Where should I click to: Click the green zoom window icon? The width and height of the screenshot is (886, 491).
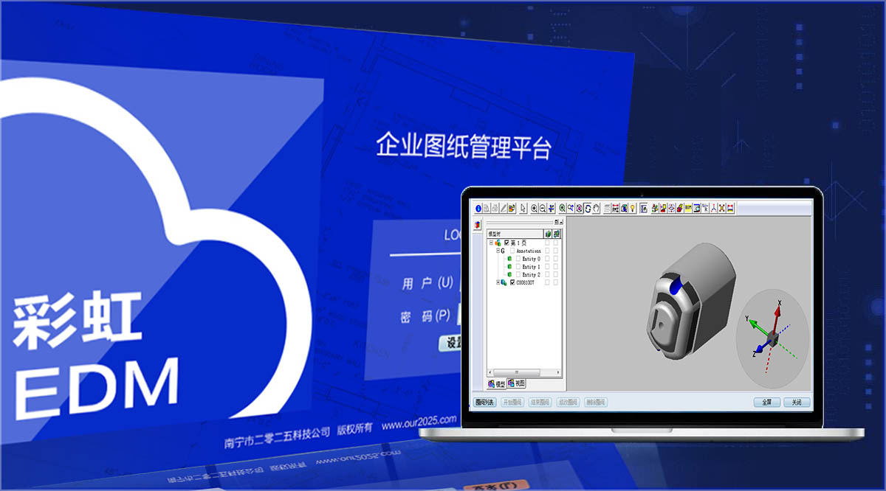[563, 208]
